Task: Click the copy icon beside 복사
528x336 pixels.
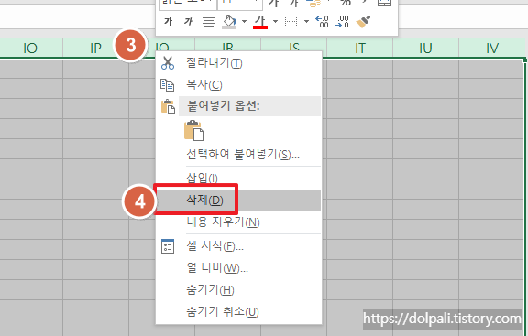Action: pos(168,85)
